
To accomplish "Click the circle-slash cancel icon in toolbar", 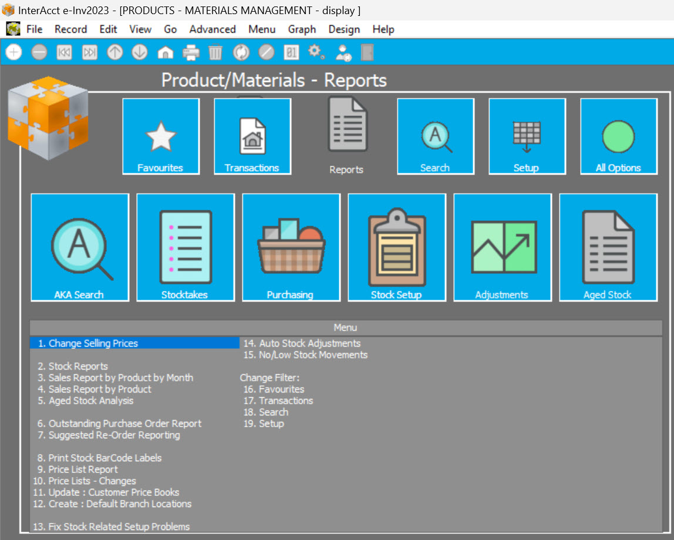I will [x=267, y=52].
